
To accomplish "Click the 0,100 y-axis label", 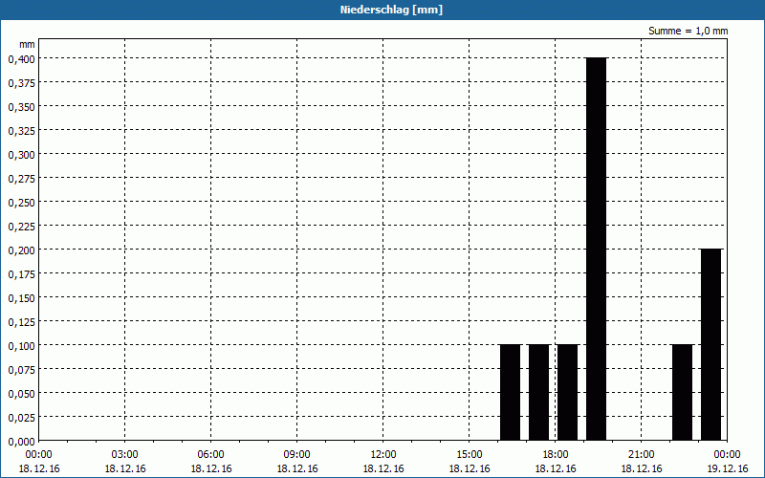I will click(x=21, y=346).
